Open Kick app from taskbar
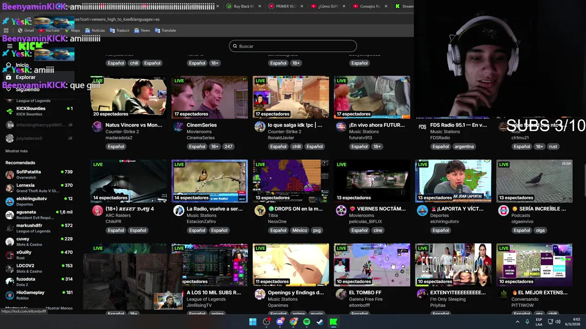Screen dimensions: 586x329 pyautogui.click(x=334, y=322)
